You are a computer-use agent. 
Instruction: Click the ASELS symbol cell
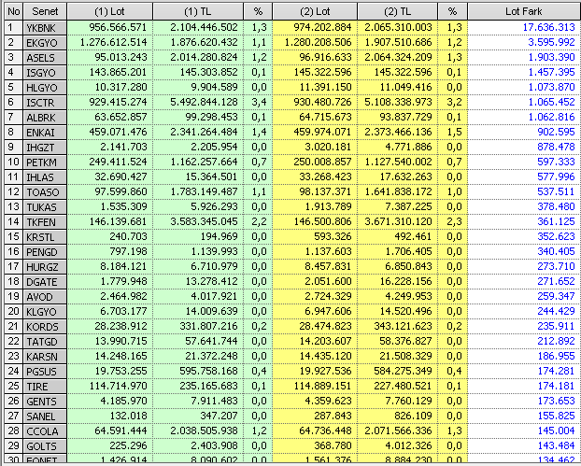tap(44, 57)
